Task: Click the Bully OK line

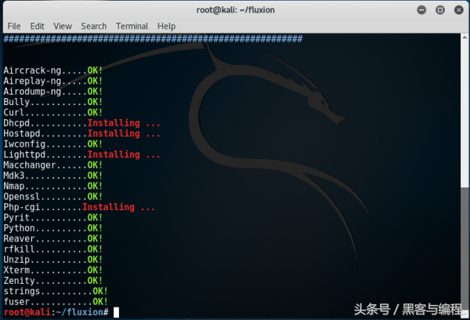Action: [53, 102]
